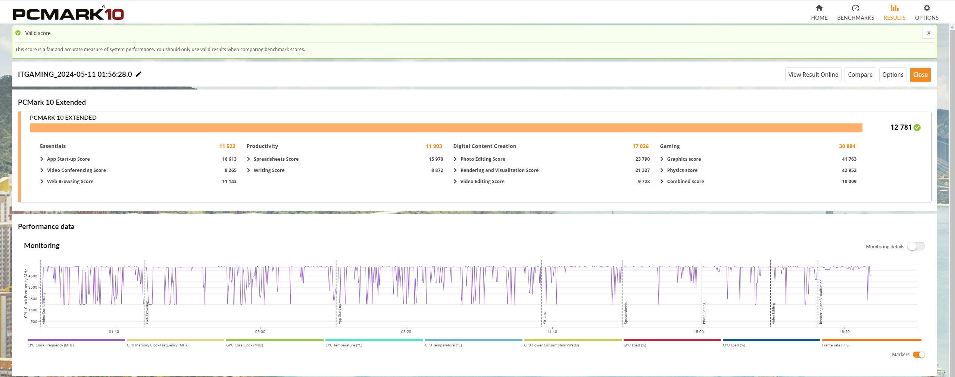Click the Video Editing marker on the chart

click(773, 313)
